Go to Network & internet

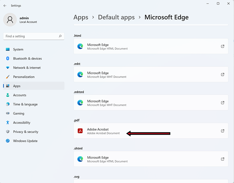pyautogui.click(x=34, y=68)
